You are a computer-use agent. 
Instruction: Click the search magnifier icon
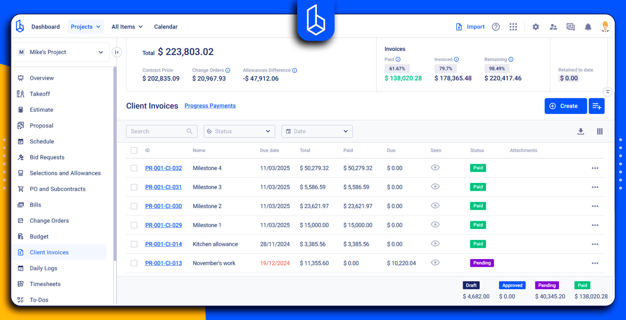click(x=190, y=131)
